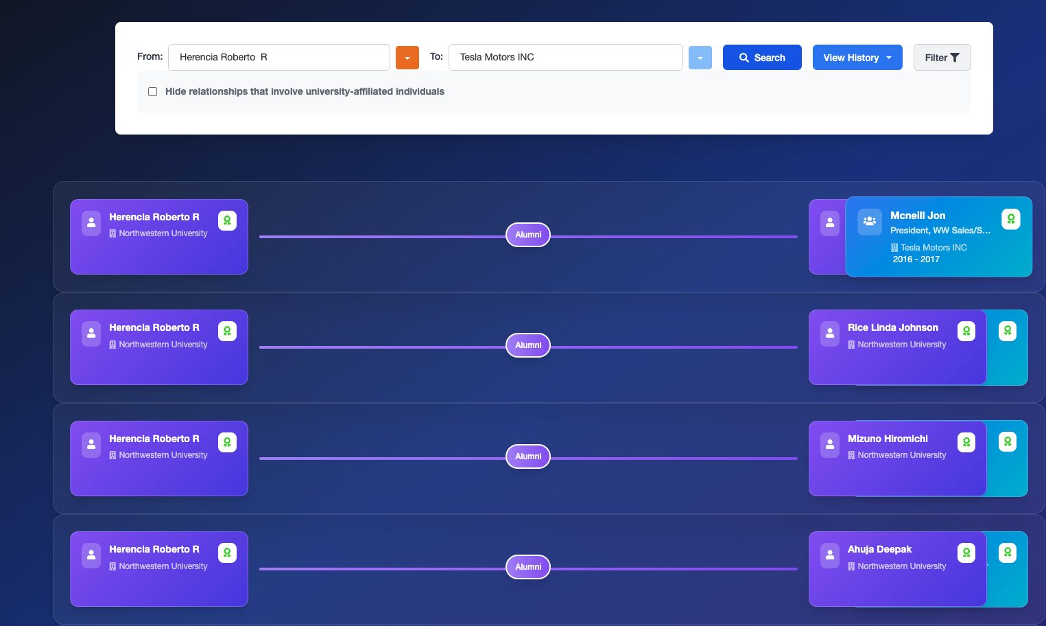Click Alumni pill in Mizuno Hiromichi row
1046x626 pixels.
point(528,456)
